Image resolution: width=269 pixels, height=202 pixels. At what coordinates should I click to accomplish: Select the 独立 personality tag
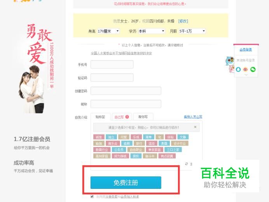[111, 137]
